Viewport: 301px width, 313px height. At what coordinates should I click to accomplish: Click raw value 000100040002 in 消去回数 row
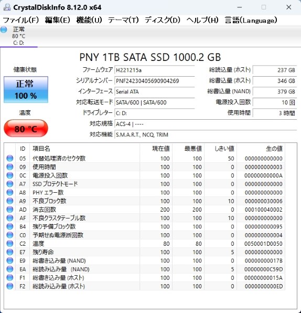pyautogui.click(x=264, y=210)
